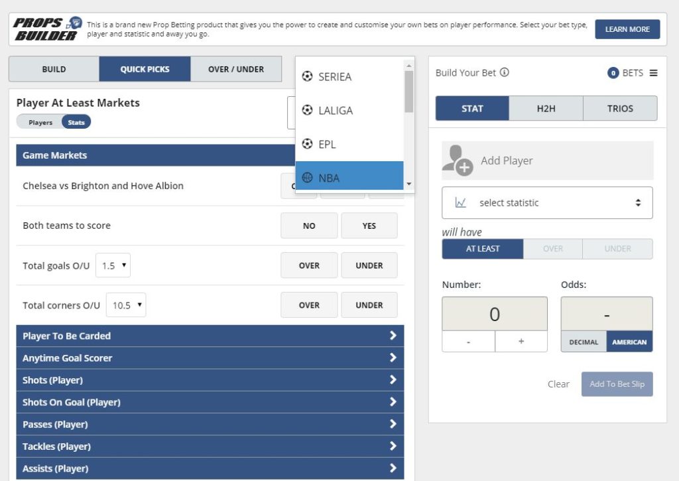Switch to the QUICK PICKS tab
Screen dimensions: 679x481
point(145,69)
